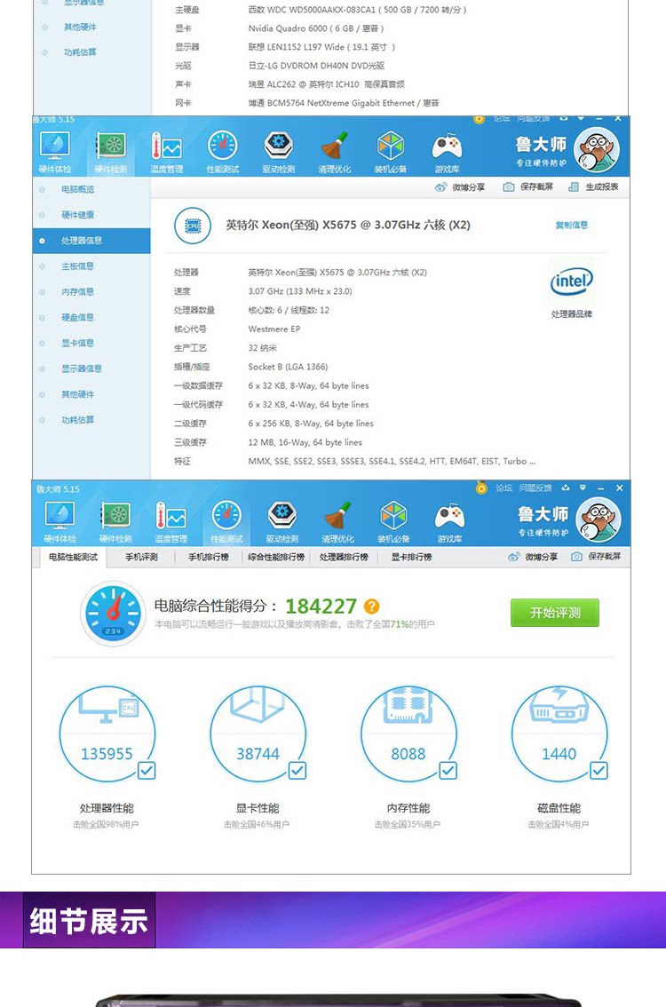Click 复制信息 link
Viewport: 666px width, 1007px height.
572,225
